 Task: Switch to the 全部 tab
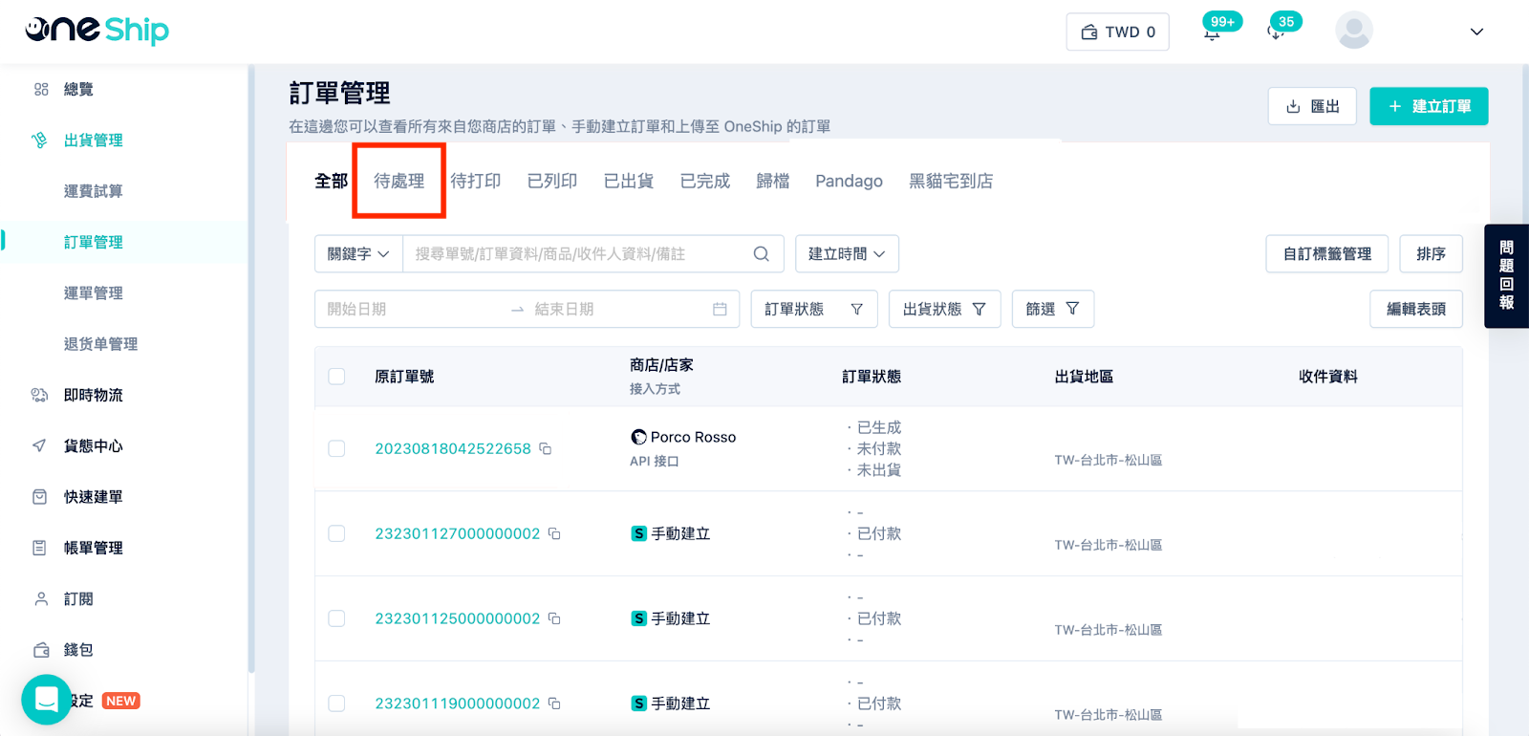click(331, 181)
